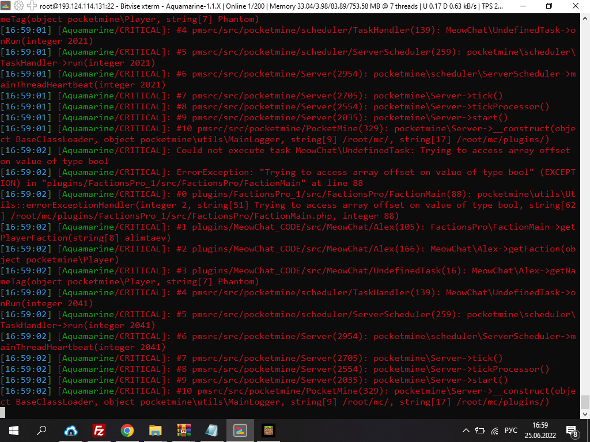Click the cloud app icon in taskbar
The height and width of the screenshot is (442, 590).
(x=71, y=430)
